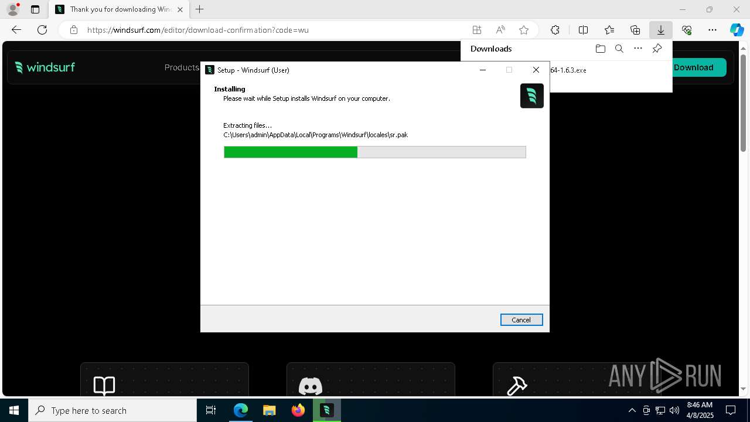
Task: Refresh the Windsurf download page
Action: coord(42,30)
